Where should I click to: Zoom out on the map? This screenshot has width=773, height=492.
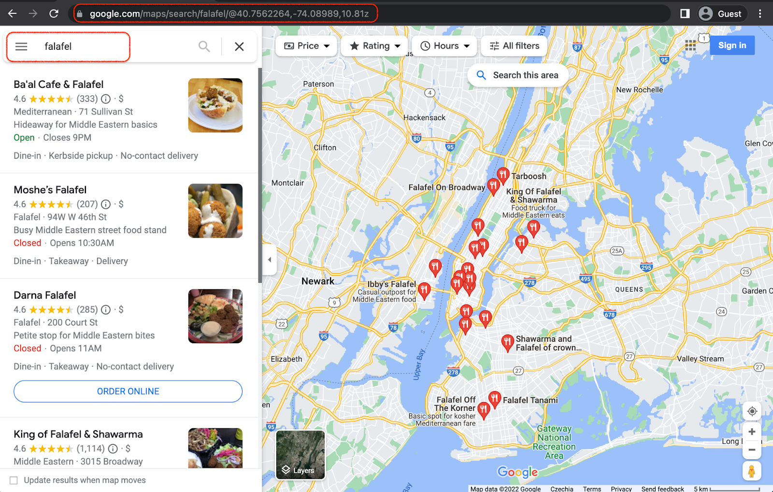click(752, 450)
